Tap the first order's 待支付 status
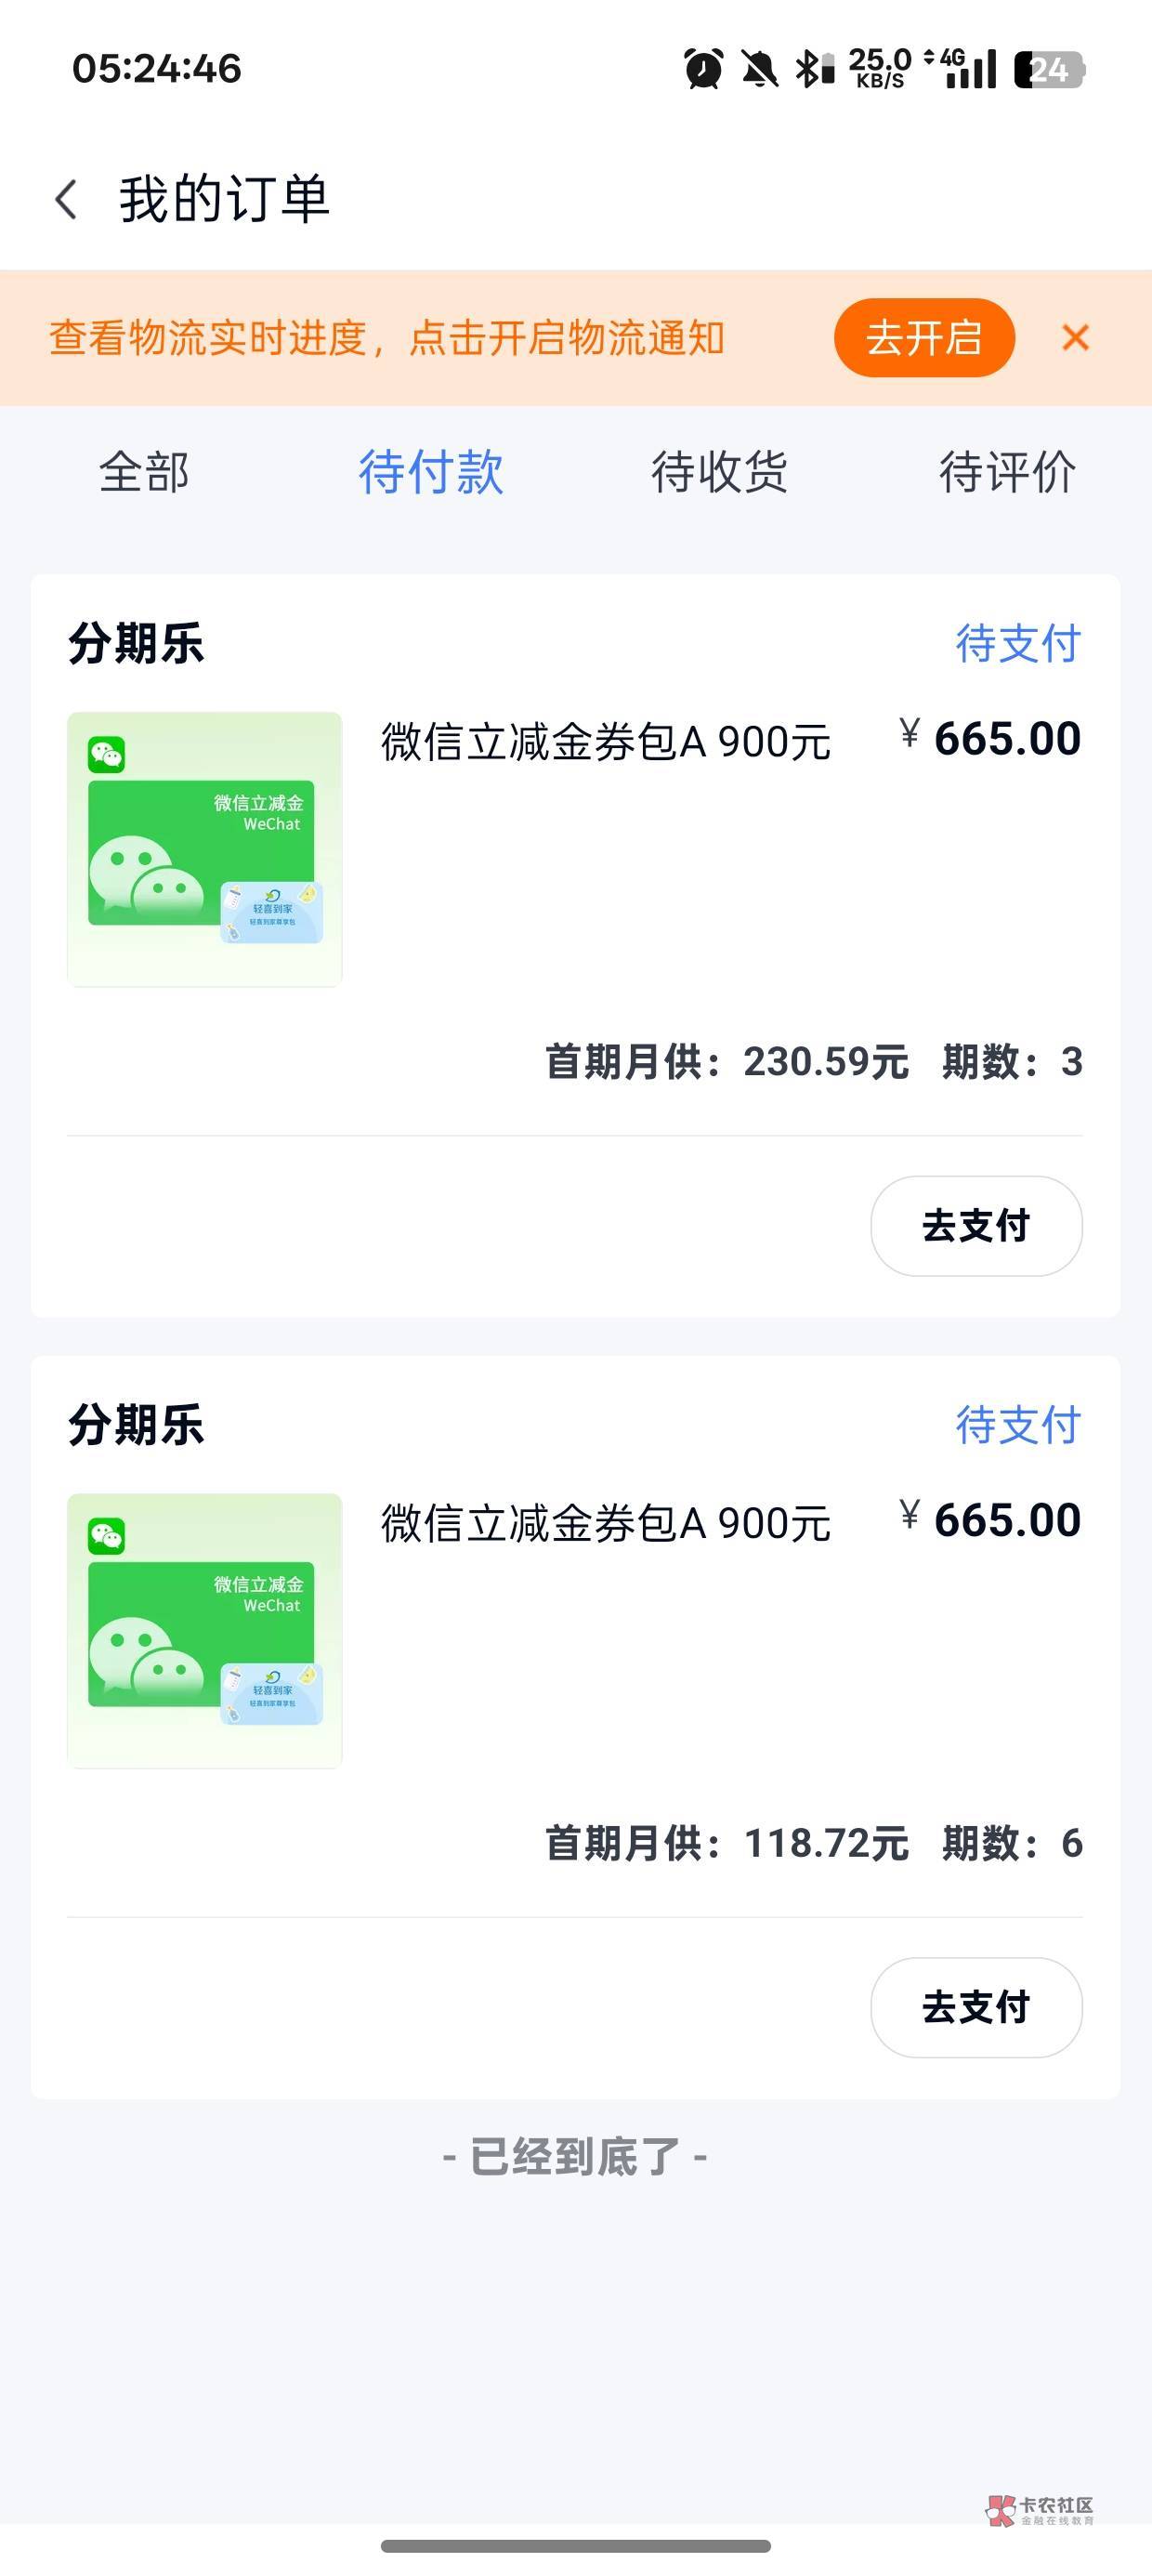 click(1018, 643)
